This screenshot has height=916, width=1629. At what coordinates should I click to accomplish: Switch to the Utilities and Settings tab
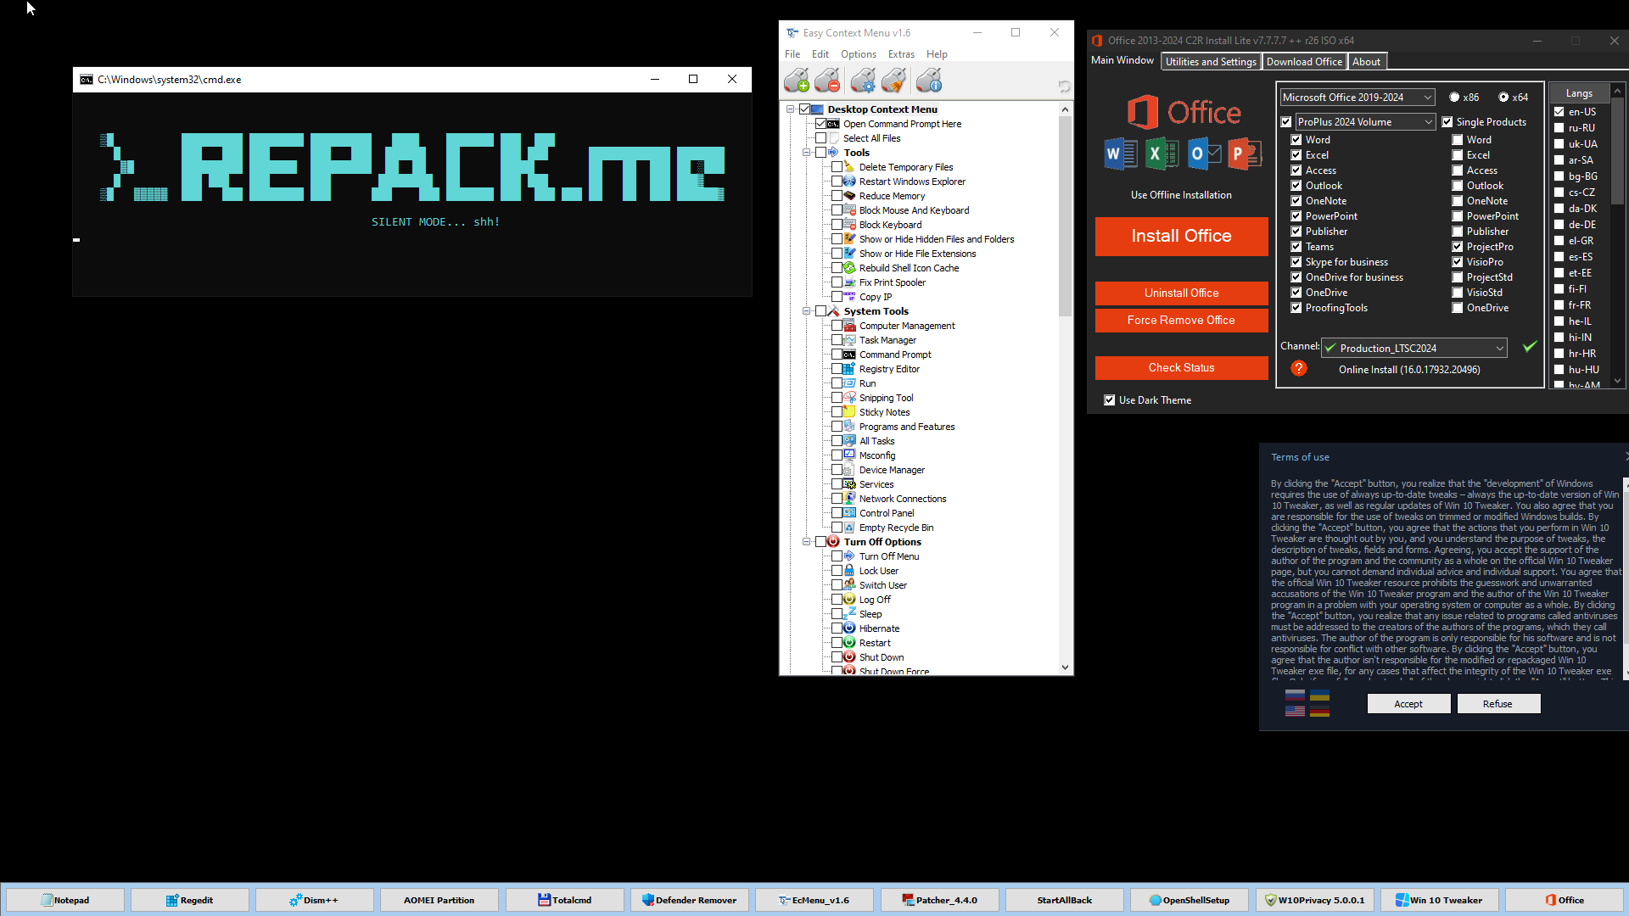[1211, 62]
